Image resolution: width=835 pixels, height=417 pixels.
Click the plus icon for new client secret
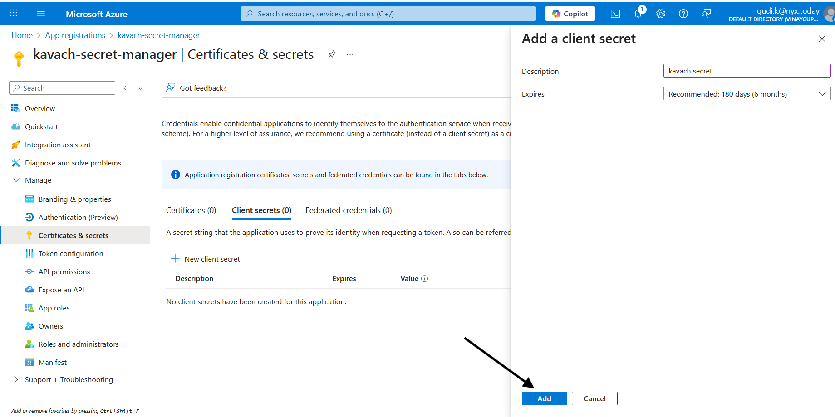[x=175, y=259]
